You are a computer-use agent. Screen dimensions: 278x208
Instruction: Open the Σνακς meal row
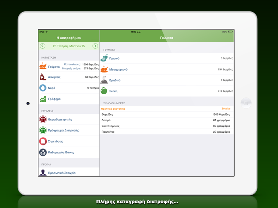[167, 91]
